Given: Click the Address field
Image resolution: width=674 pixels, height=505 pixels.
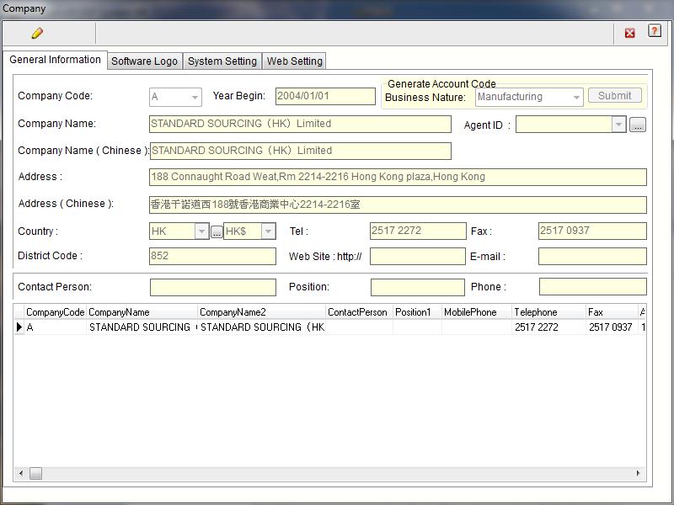Looking at the screenshot, I should coord(398,177).
